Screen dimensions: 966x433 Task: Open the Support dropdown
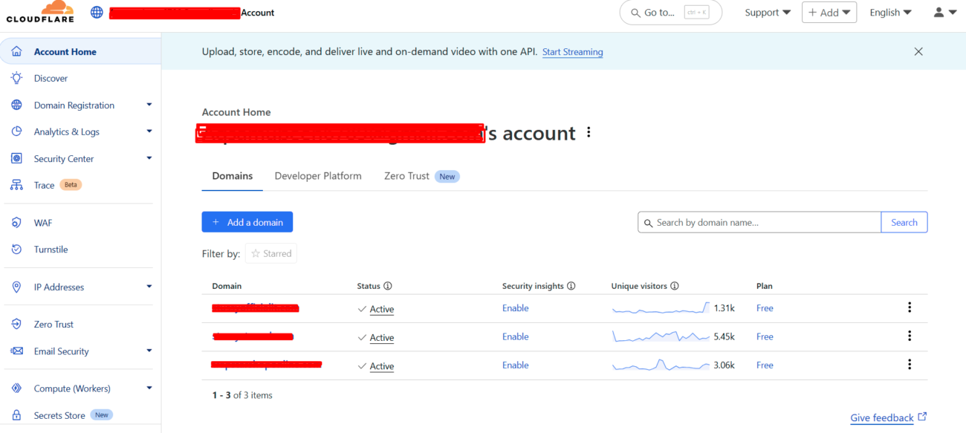(768, 13)
